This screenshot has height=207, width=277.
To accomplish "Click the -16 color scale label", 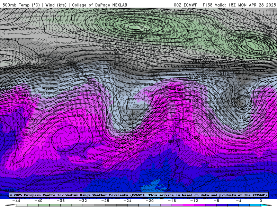I will (x=172, y=201).
